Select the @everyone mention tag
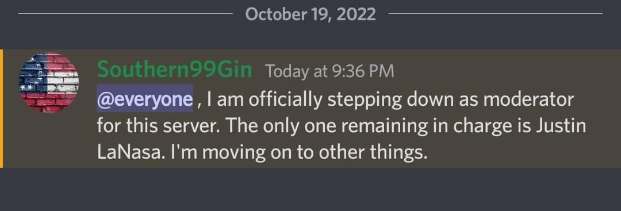Image resolution: width=621 pixels, height=211 pixels. (145, 99)
